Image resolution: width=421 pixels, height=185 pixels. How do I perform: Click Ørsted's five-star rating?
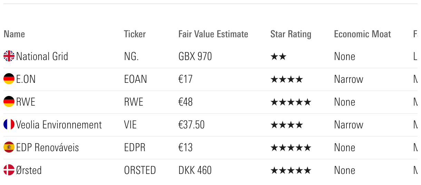click(291, 171)
